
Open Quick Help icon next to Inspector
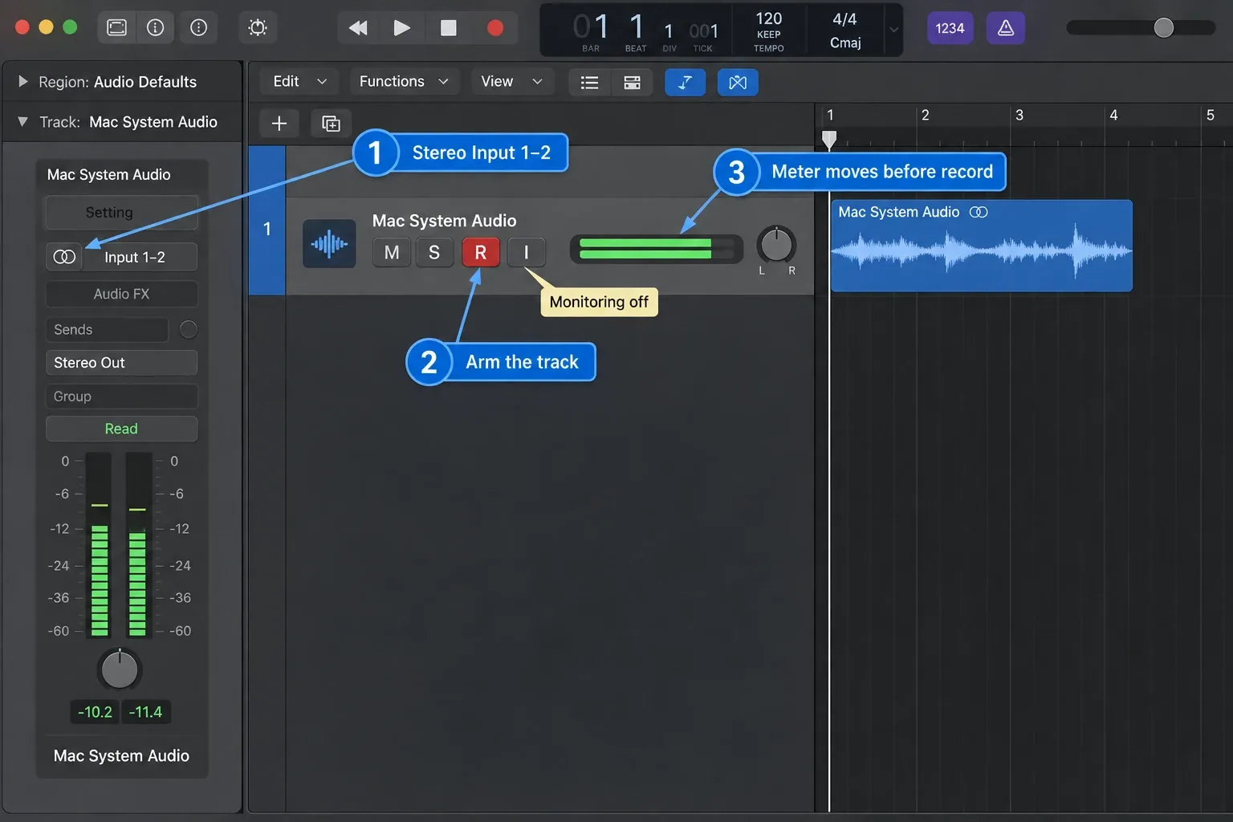[198, 28]
